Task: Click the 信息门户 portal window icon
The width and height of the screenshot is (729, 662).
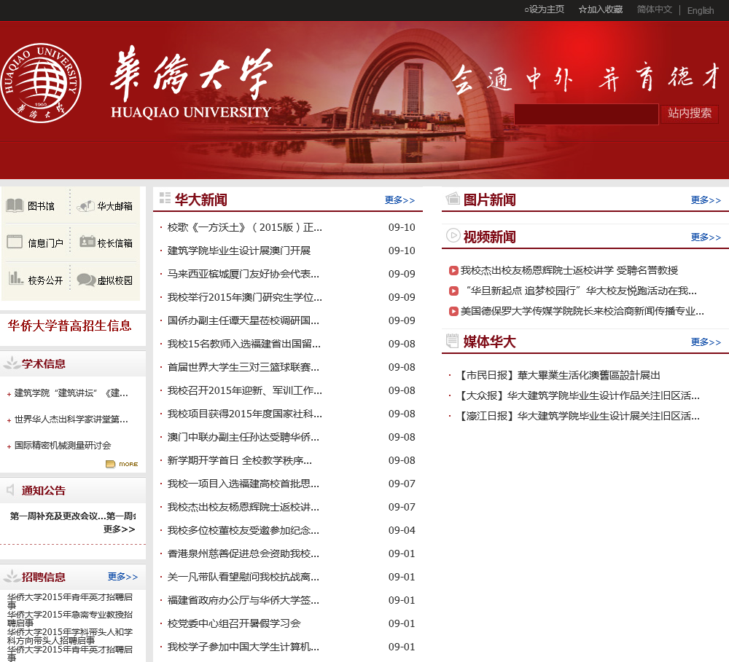Action: [x=15, y=242]
